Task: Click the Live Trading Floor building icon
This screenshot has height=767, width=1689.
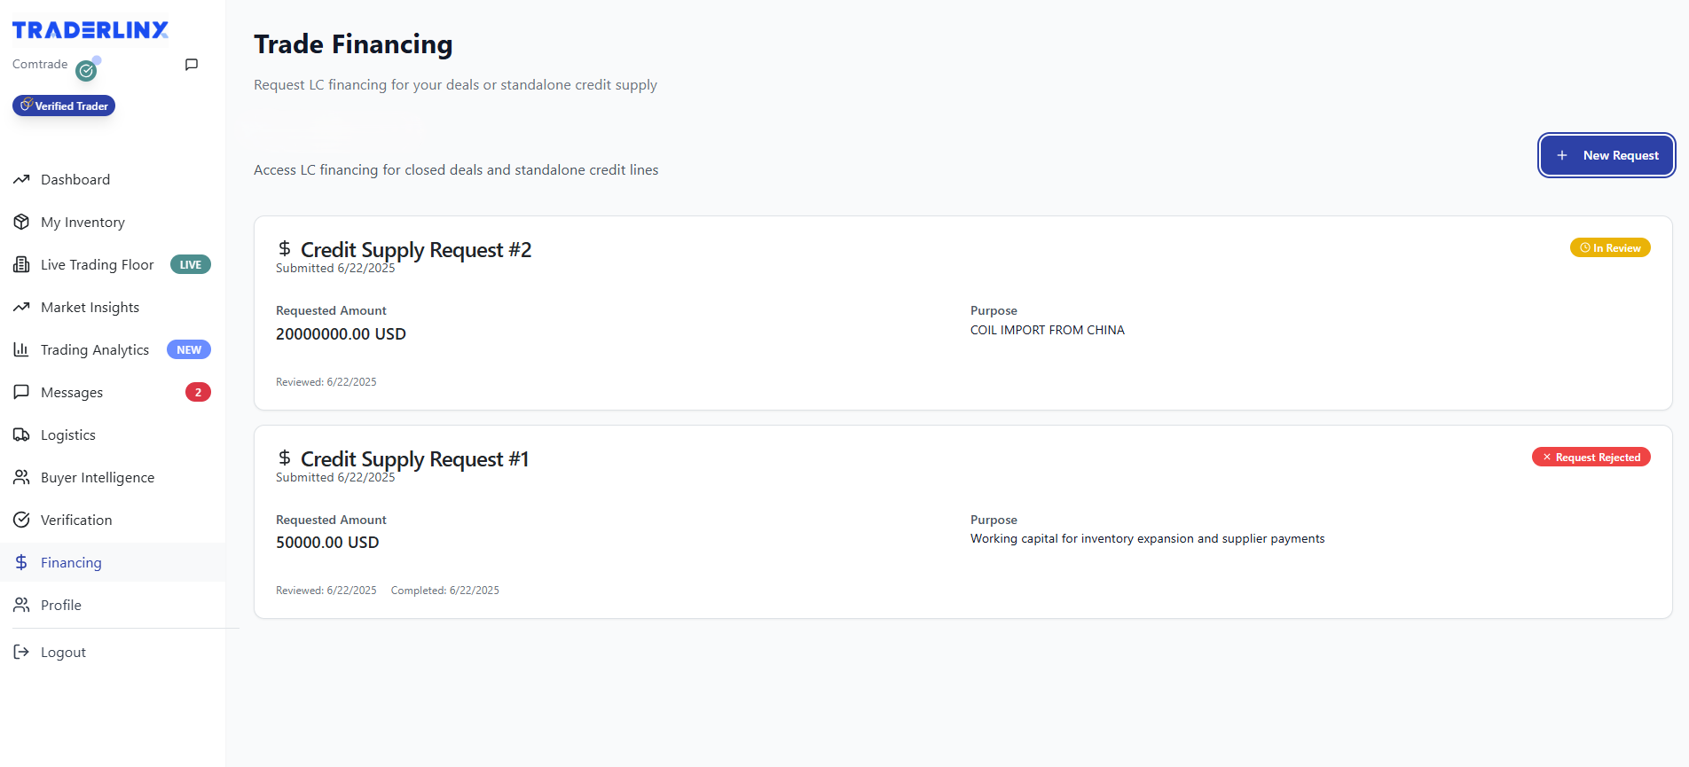Action: click(x=21, y=264)
